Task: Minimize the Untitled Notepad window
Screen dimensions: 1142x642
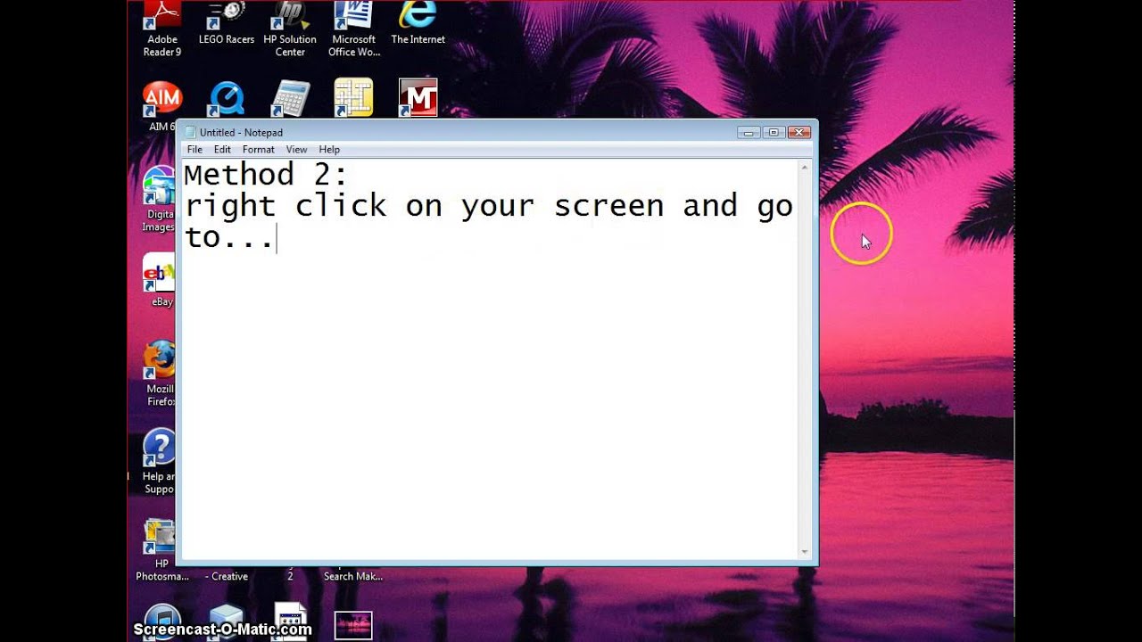Action: 749,132
